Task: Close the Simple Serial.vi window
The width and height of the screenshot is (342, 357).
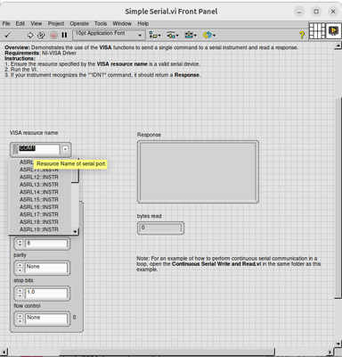Action: pos(333,12)
